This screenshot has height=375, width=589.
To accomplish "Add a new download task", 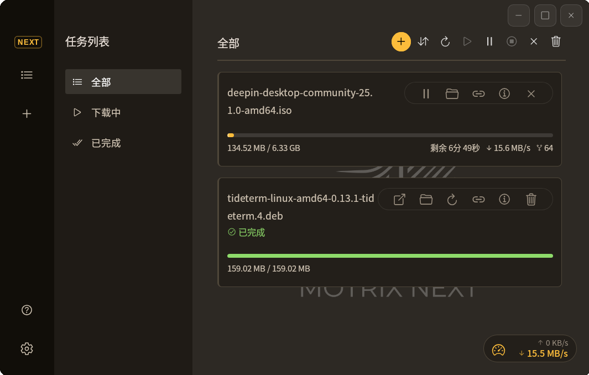I will 401,41.
